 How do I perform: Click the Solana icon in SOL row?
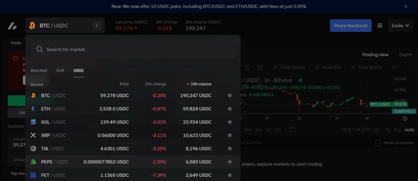click(x=33, y=122)
